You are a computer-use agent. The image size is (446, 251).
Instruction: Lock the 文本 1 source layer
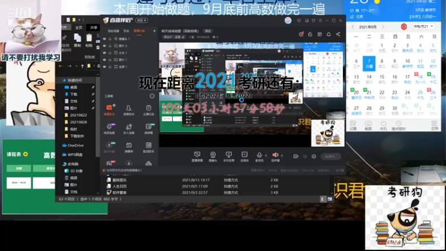(110, 53)
